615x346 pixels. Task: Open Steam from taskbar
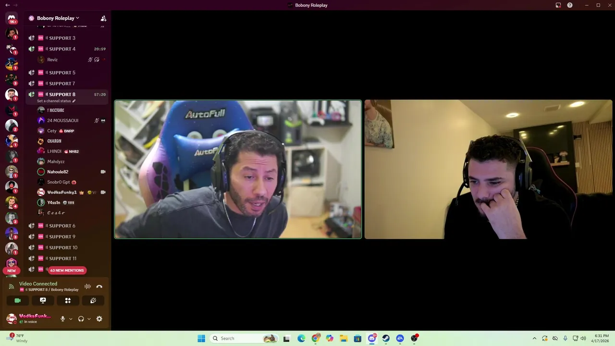click(386, 338)
